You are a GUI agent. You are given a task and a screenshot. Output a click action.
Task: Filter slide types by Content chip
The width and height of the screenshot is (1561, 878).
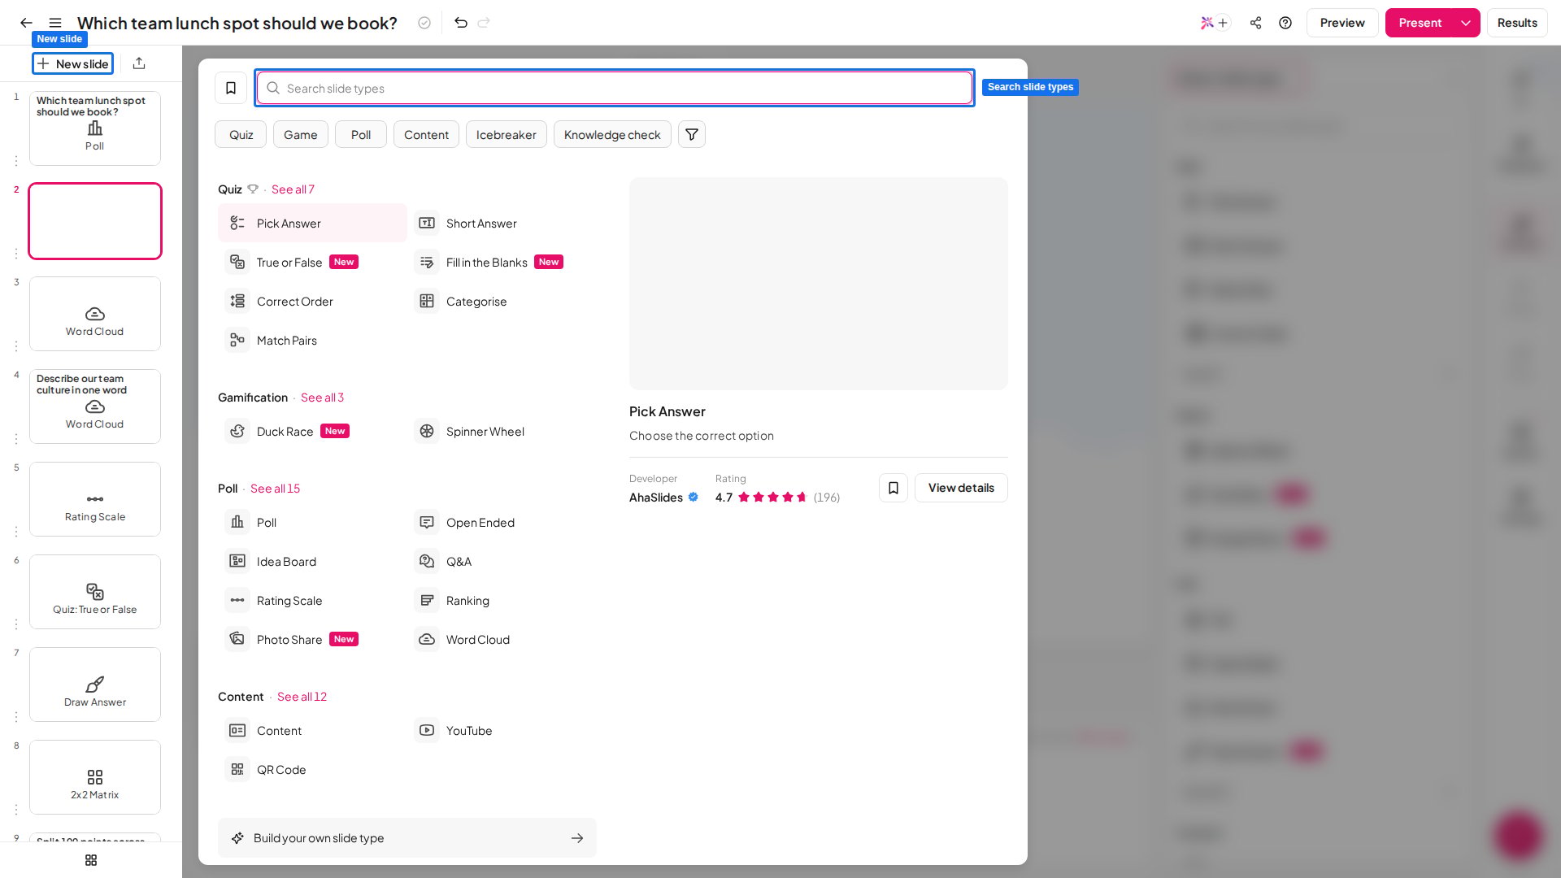(x=426, y=135)
